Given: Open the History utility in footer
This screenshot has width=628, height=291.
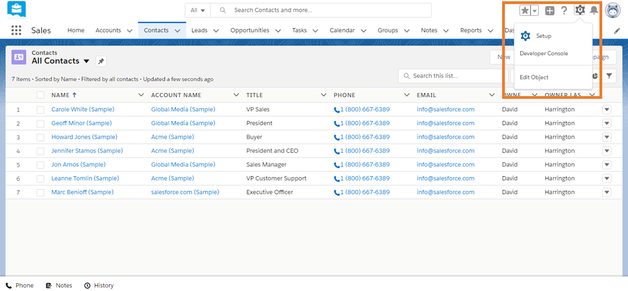Looking at the screenshot, I should pyautogui.click(x=99, y=286).
